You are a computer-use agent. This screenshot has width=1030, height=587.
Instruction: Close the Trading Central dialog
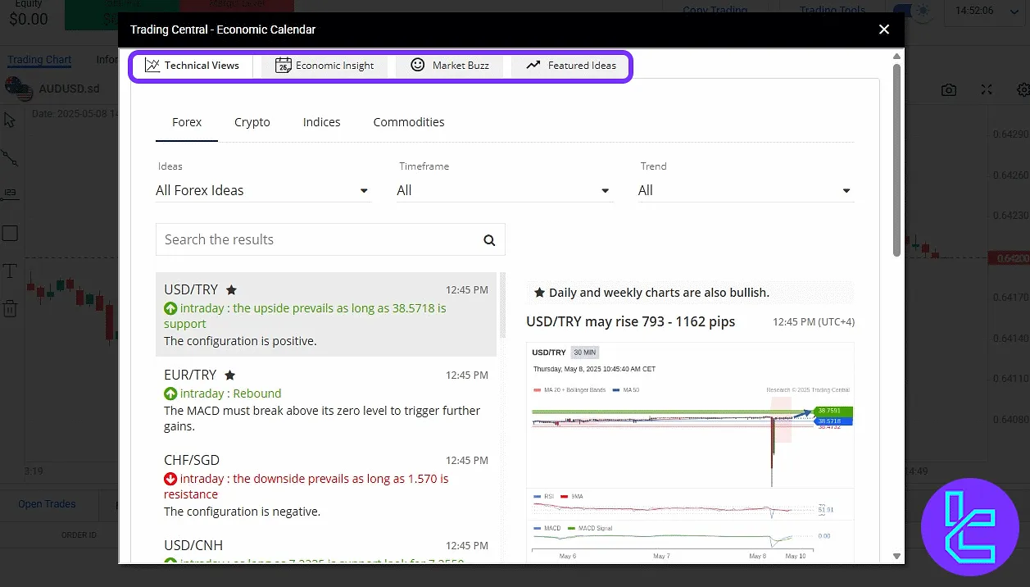point(884,30)
